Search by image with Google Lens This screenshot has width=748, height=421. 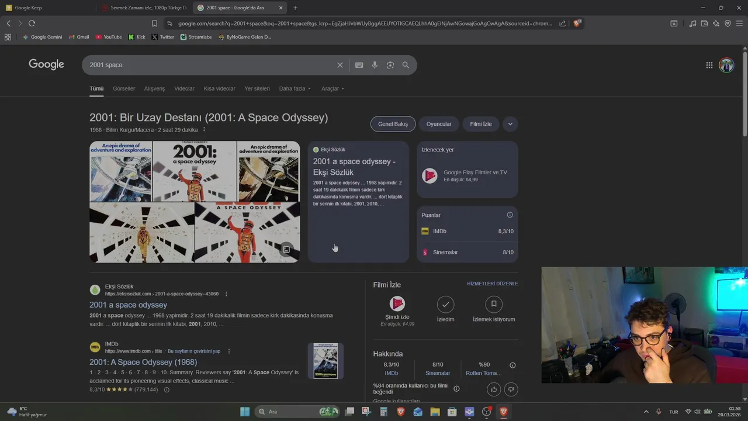click(x=390, y=65)
